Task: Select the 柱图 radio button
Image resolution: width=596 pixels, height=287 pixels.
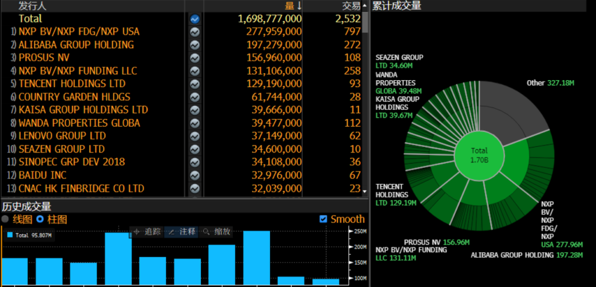Action: tap(40, 219)
